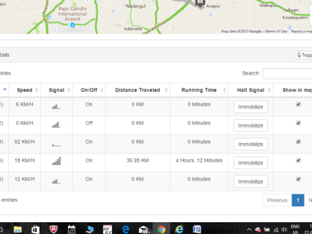Uncheck Show in map for 0 KM/H row

click(298, 123)
